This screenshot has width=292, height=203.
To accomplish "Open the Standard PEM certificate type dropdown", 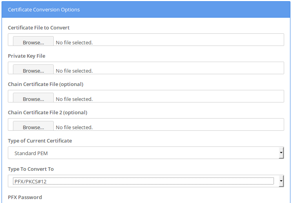I will tap(146, 153).
